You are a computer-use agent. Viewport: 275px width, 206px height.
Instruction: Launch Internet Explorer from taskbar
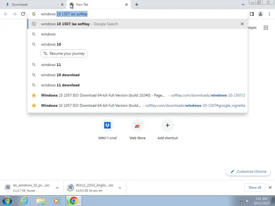click(x=24, y=201)
